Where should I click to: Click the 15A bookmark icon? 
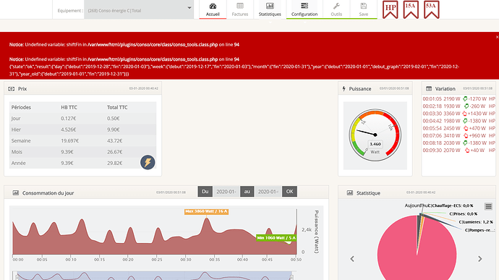[x=411, y=9]
